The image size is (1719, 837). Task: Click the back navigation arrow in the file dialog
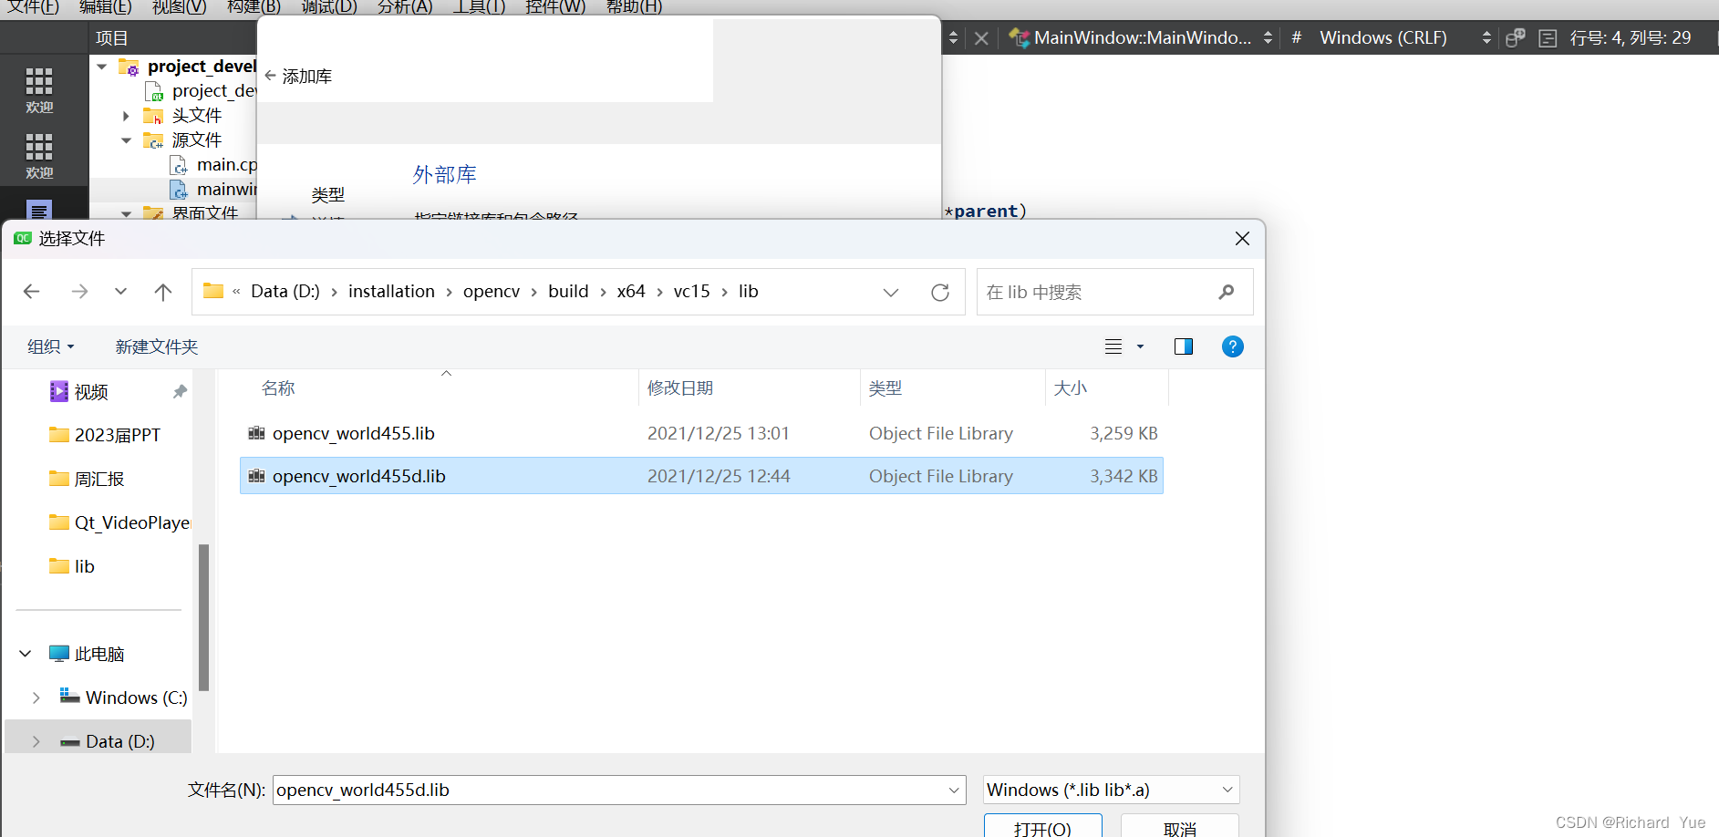click(32, 291)
